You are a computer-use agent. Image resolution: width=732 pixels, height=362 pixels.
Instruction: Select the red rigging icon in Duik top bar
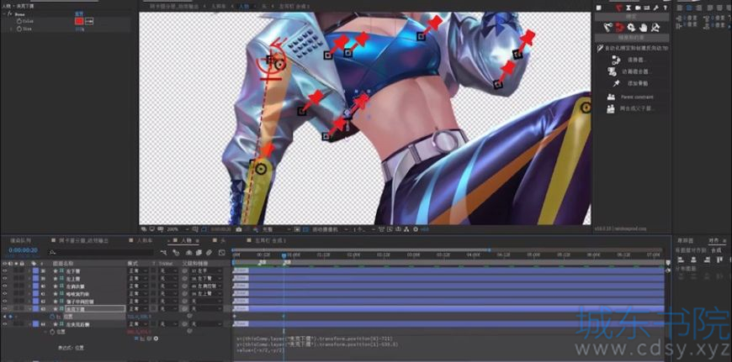coord(619,7)
